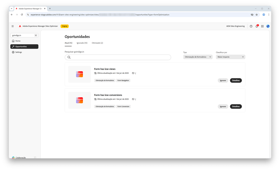Bookmark this page with the star icon

coord(256,15)
